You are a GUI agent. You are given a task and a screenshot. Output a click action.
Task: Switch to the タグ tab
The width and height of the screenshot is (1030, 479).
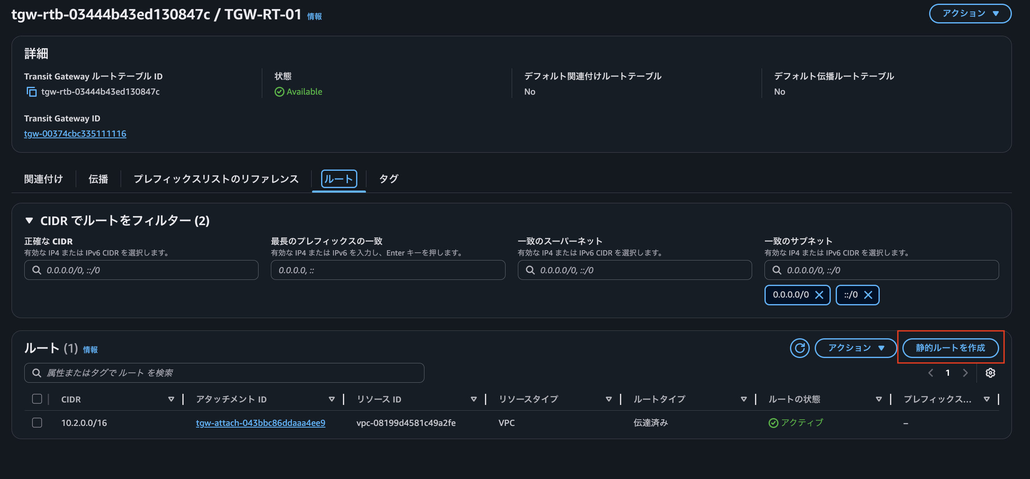tap(388, 179)
